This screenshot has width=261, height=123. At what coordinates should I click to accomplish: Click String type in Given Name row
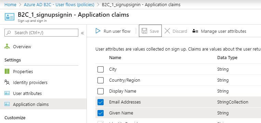[x=223, y=113]
